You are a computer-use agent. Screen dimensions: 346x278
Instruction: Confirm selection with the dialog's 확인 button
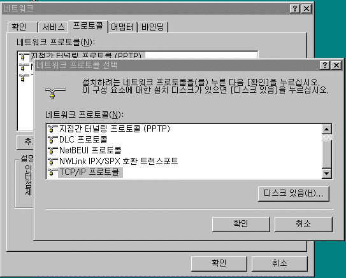pyautogui.click(x=241, y=224)
